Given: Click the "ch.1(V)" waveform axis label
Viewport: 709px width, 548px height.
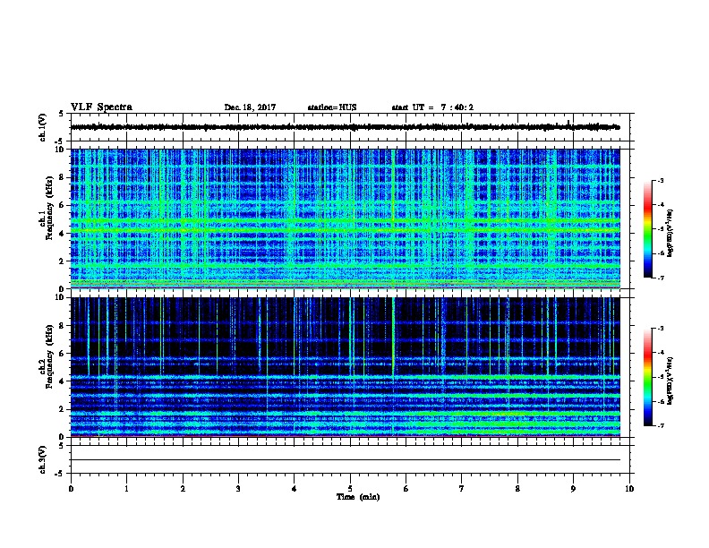Looking at the screenshot, I should 43,127.
